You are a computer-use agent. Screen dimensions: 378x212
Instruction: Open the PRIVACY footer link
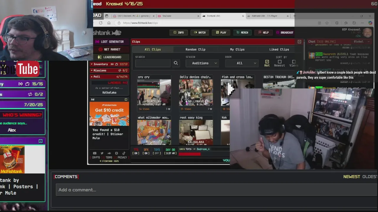(x=122, y=158)
